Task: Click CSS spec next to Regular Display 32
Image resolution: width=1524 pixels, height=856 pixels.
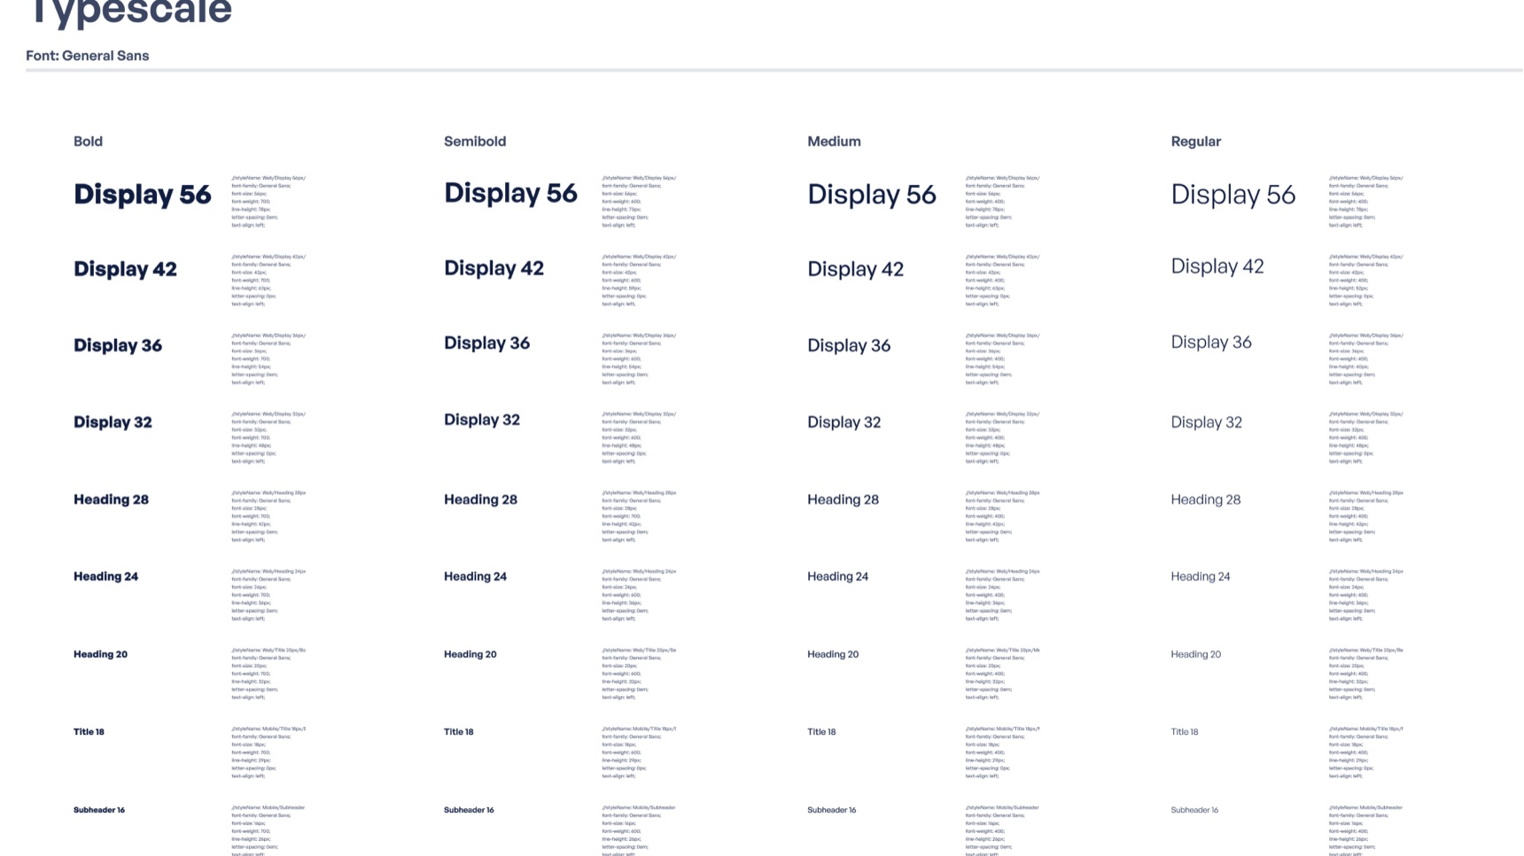Action: [1365, 437]
